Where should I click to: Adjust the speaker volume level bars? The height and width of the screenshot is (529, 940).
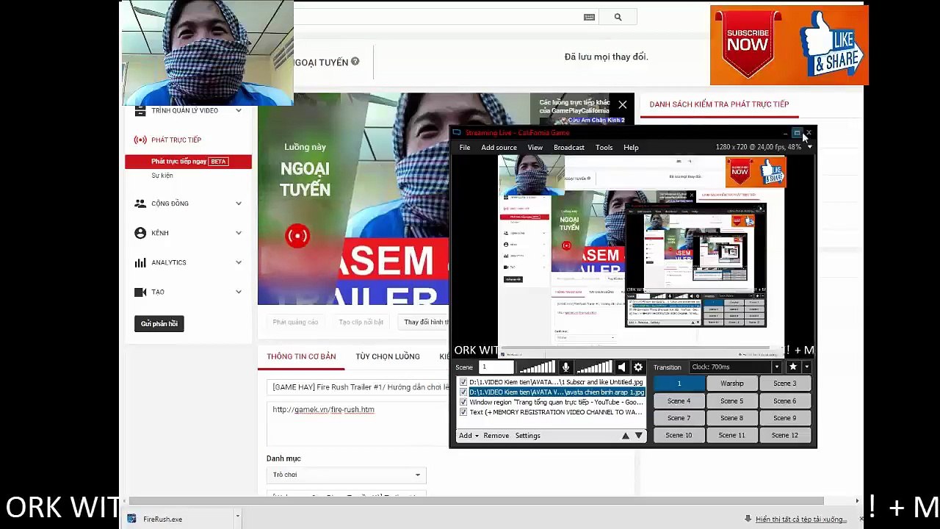click(x=593, y=367)
